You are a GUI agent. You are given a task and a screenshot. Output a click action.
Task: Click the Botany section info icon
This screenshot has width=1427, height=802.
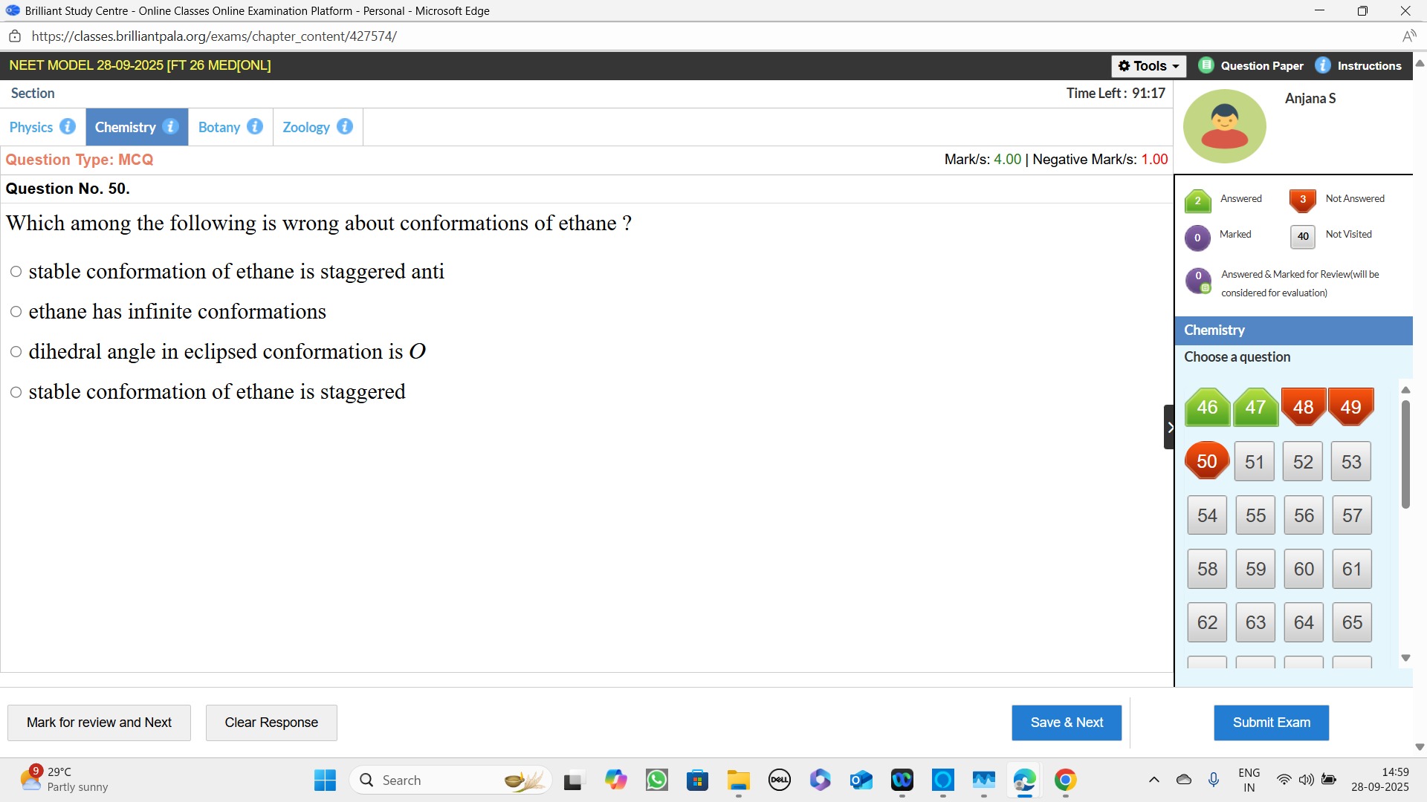255,126
